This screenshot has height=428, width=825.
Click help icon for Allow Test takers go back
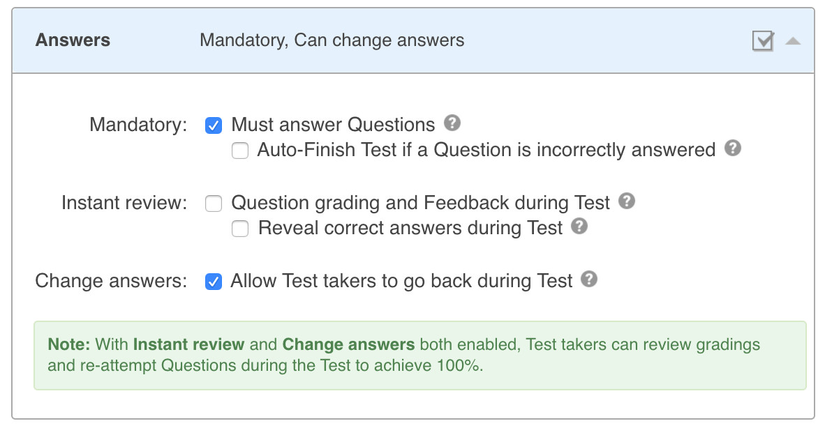click(590, 280)
